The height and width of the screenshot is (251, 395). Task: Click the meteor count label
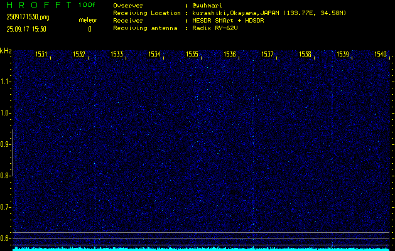pos(88,20)
